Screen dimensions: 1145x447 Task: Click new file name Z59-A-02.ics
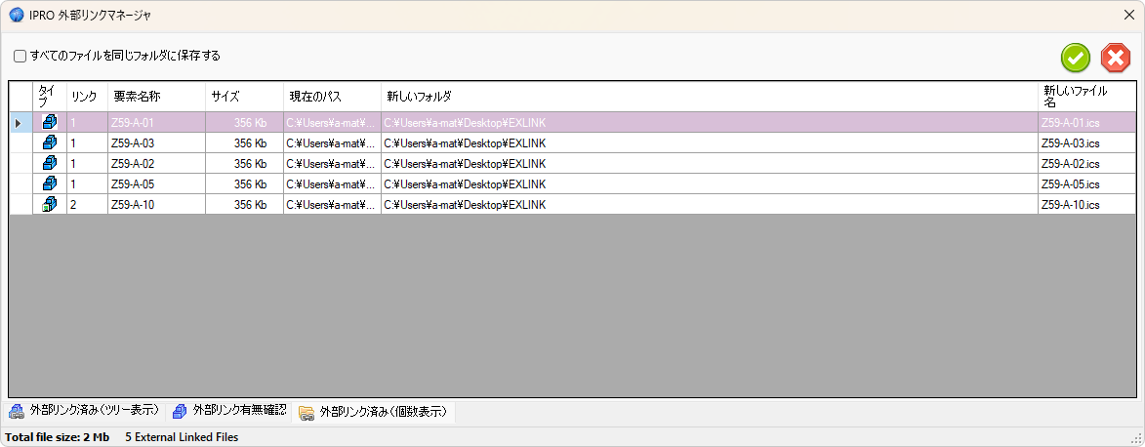coord(1086,164)
